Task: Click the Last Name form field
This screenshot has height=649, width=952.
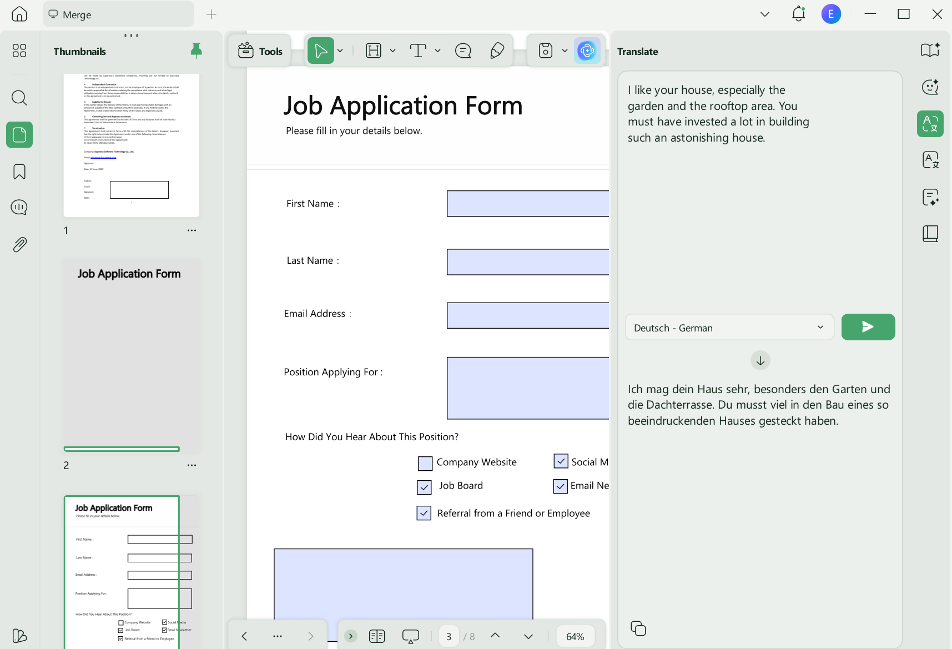Action: (x=528, y=262)
